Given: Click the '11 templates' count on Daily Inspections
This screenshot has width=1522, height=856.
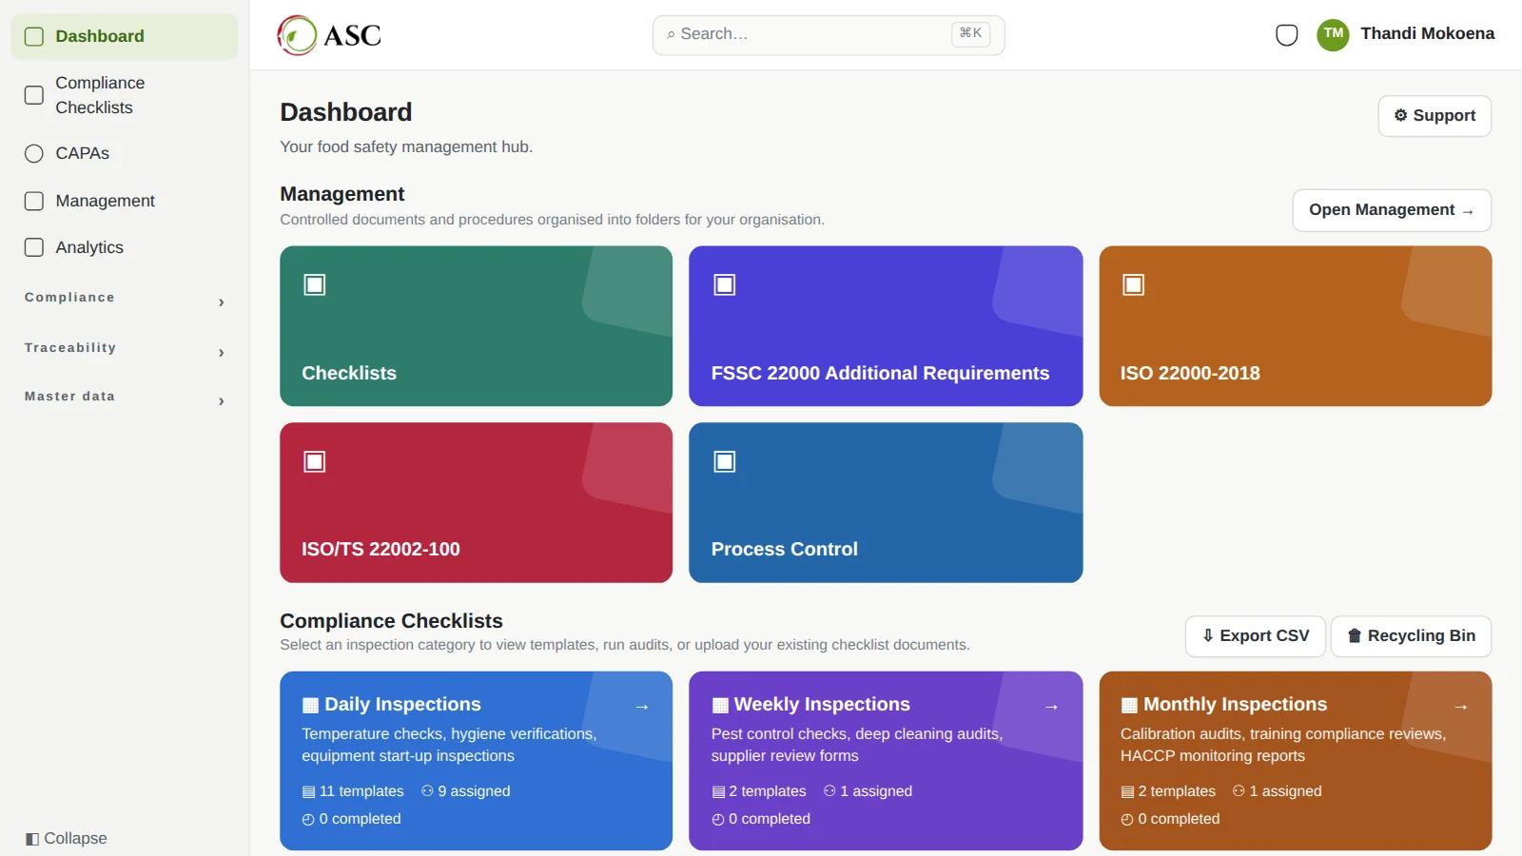Looking at the screenshot, I should pyautogui.click(x=353, y=791).
